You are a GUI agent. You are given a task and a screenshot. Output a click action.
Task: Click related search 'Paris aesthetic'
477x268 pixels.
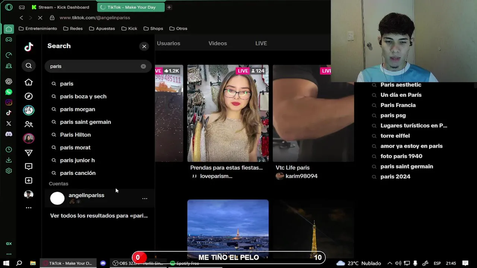pos(401,85)
